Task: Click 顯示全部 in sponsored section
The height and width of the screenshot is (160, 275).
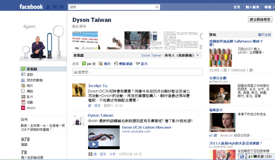Action: pyautogui.click(x=265, y=34)
